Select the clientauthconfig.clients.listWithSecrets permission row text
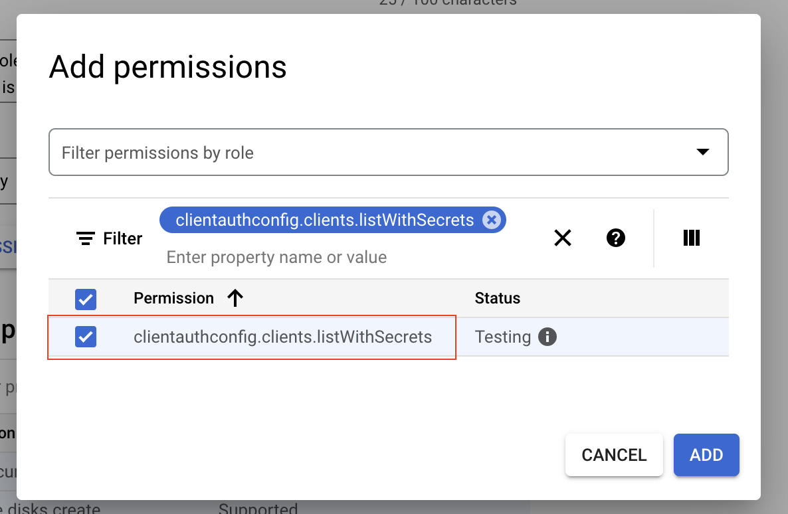Viewport: 788px width, 514px height. (282, 337)
